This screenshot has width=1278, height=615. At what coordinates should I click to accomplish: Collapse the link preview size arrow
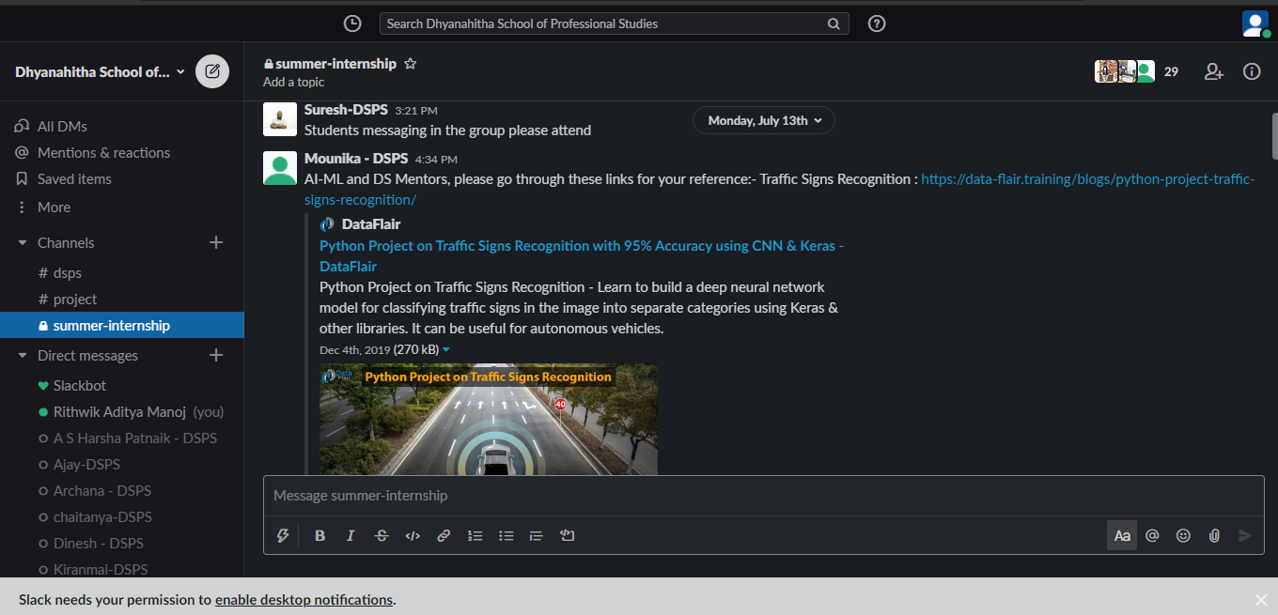pyautogui.click(x=445, y=349)
